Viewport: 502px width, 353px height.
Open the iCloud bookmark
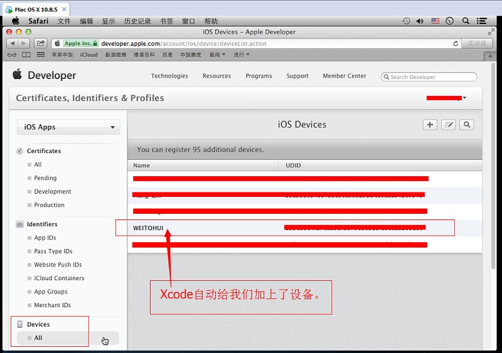click(88, 55)
